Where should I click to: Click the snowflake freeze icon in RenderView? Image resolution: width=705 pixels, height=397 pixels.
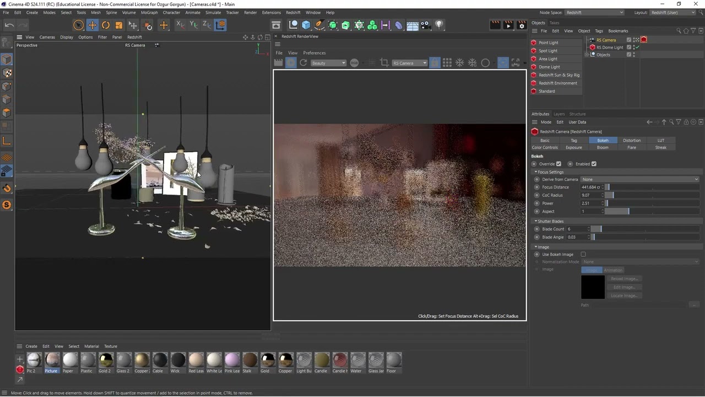pos(459,63)
